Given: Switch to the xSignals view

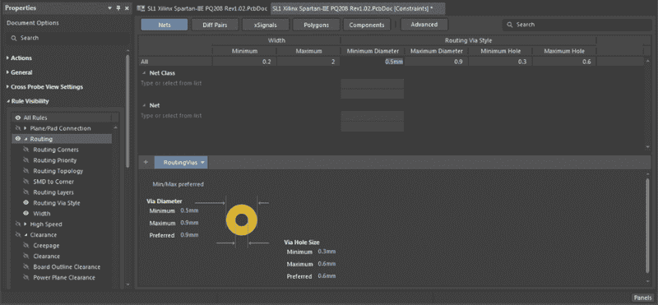Looking at the screenshot, I should coord(266,25).
